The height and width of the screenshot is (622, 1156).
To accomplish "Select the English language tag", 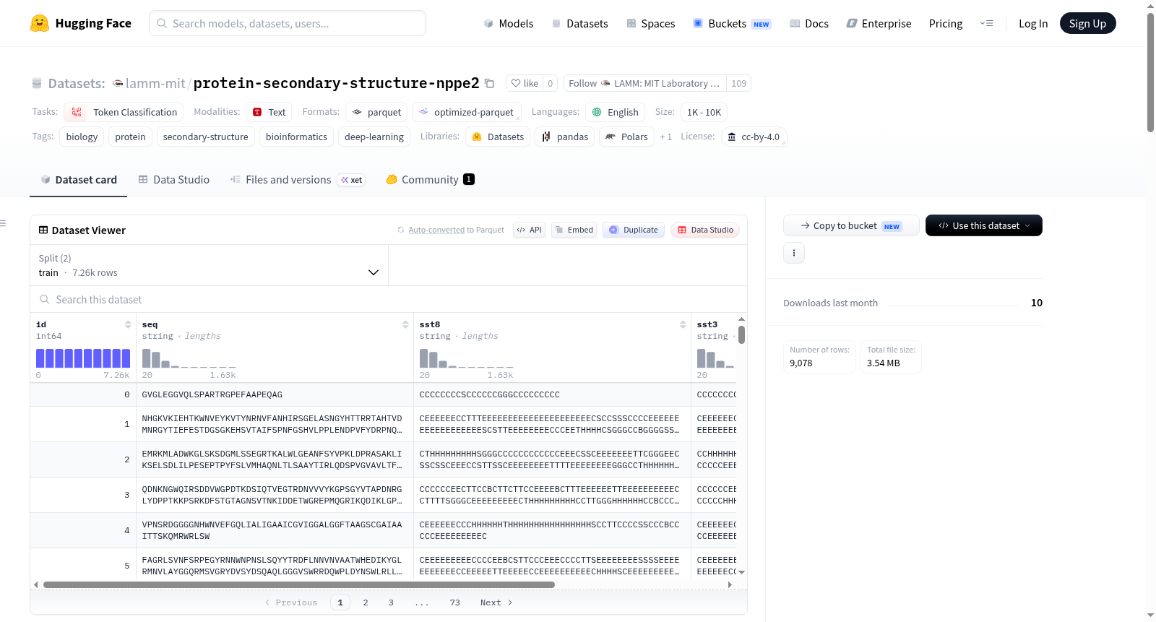I will [616, 112].
